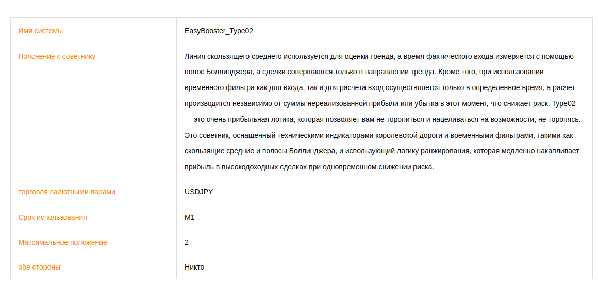Click the line about 'очень прибыльная логика'

[x=383, y=119]
